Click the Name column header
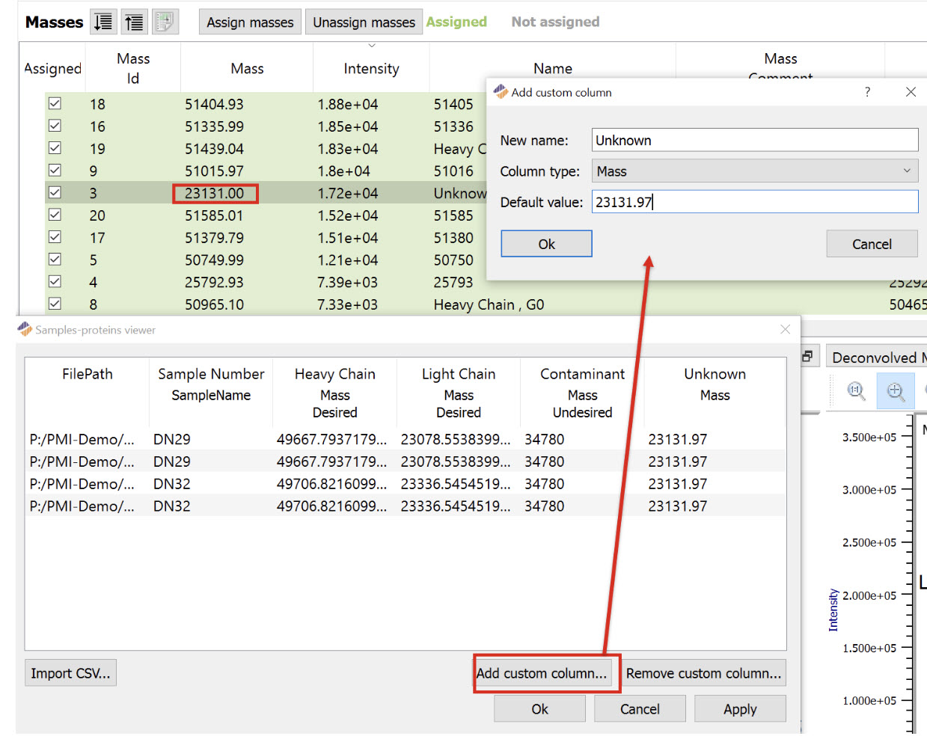Viewport: 927px width, 742px height. pos(553,68)
